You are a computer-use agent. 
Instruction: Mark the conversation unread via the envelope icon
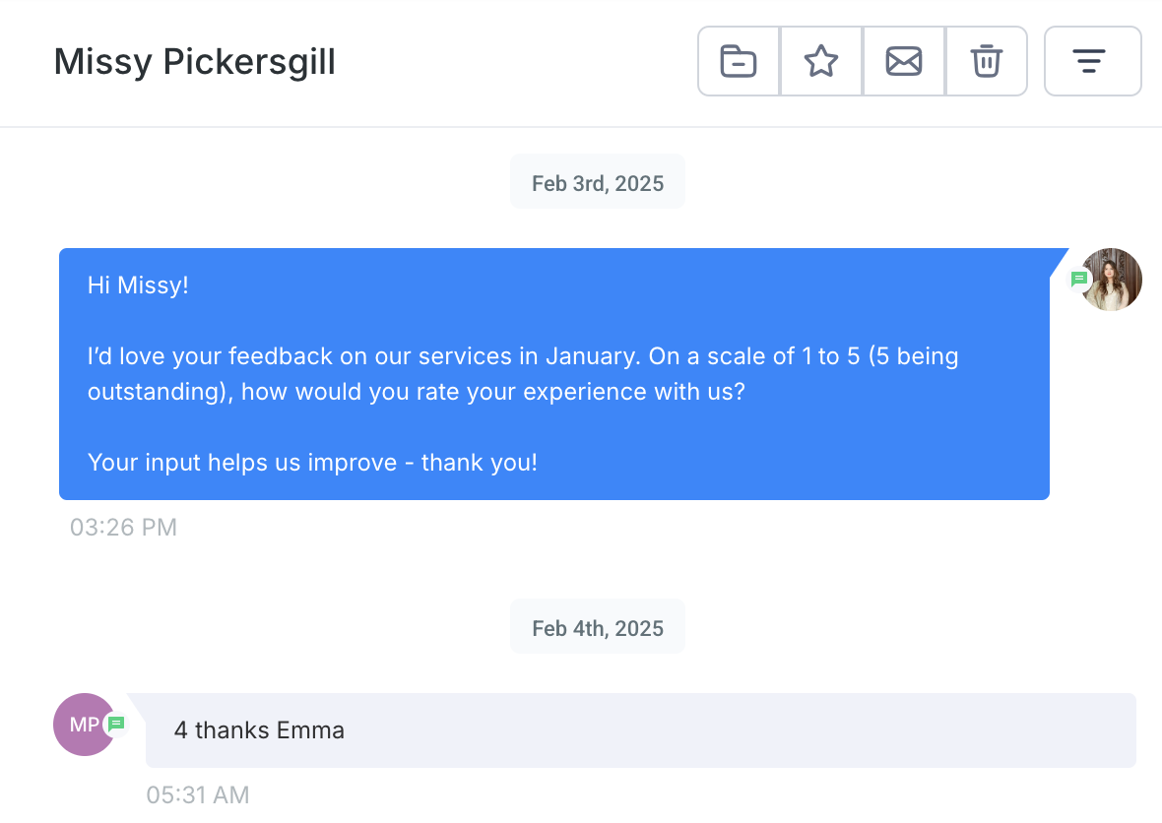pyautogui.click(x=904, y=61)
